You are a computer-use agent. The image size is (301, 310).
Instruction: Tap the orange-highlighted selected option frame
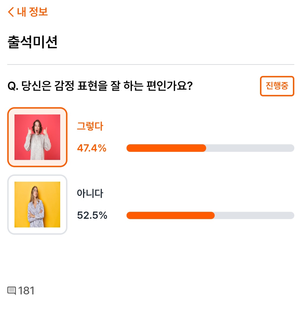pos(37,137)
